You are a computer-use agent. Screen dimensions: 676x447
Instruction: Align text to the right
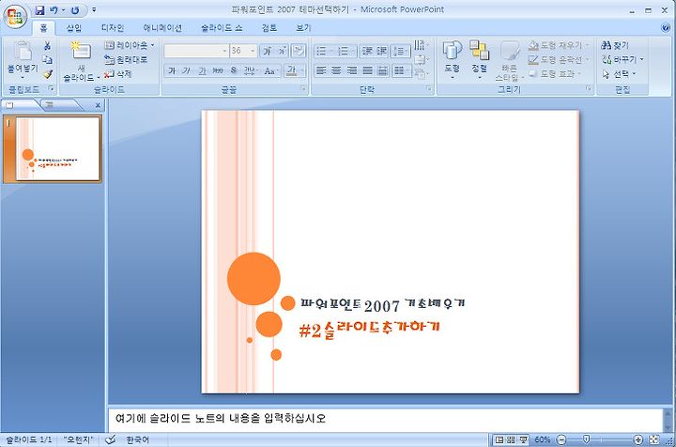coord(352,70)
